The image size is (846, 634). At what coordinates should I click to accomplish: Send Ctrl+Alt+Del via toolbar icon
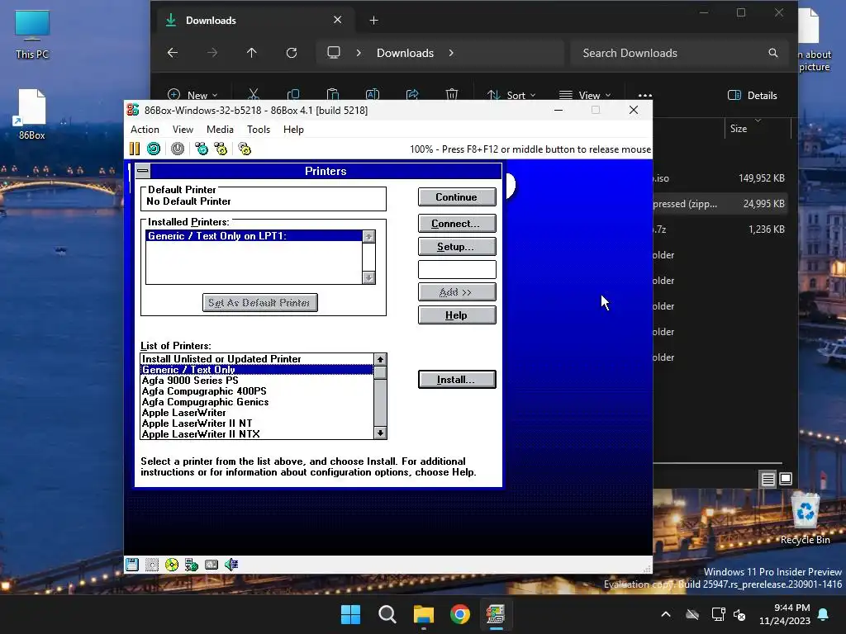202,149
